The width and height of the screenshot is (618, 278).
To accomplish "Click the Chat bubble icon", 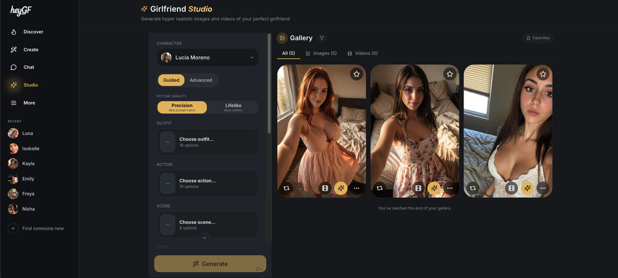I will click(13, 67).
